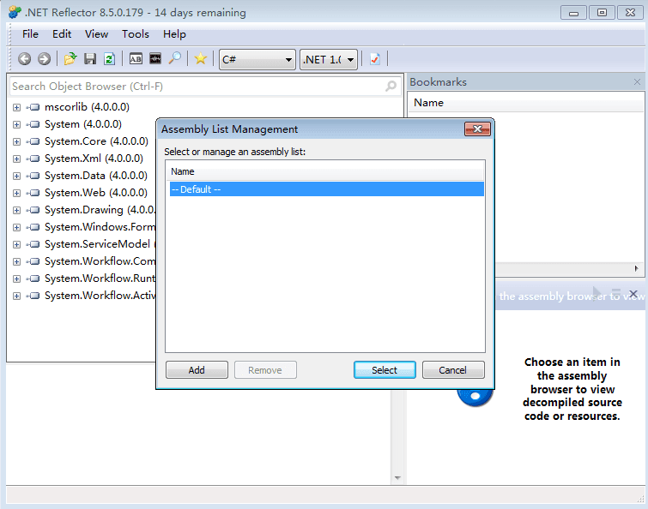Expand the mscorlib tree node
The width and height of the screenshot is (648, 509).
16,107
